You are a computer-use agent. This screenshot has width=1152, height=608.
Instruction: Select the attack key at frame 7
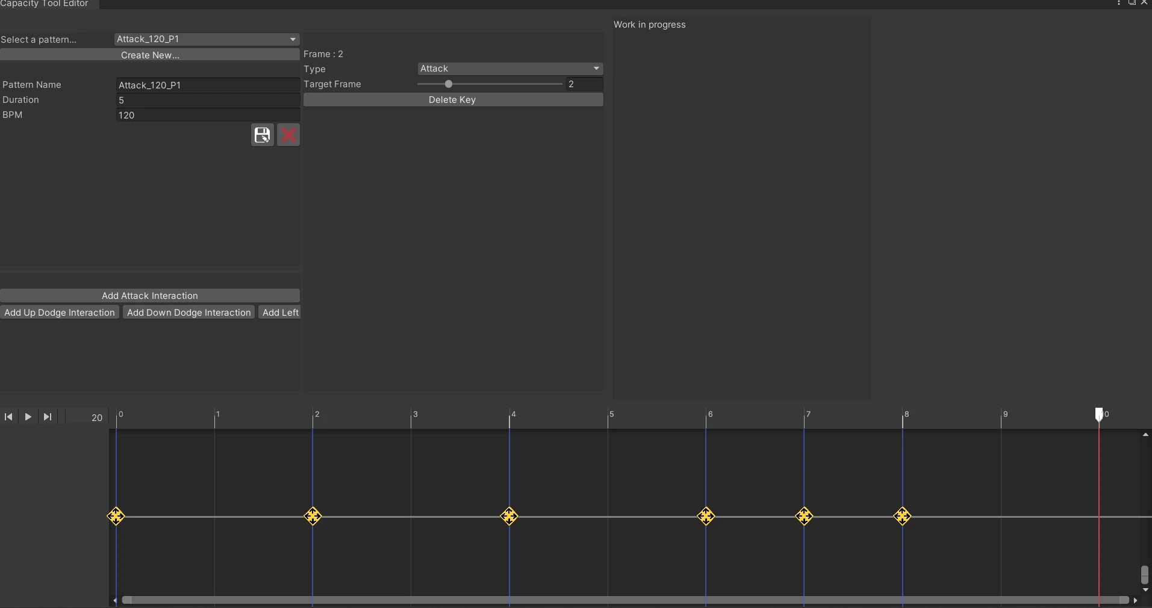pos(804,516)
